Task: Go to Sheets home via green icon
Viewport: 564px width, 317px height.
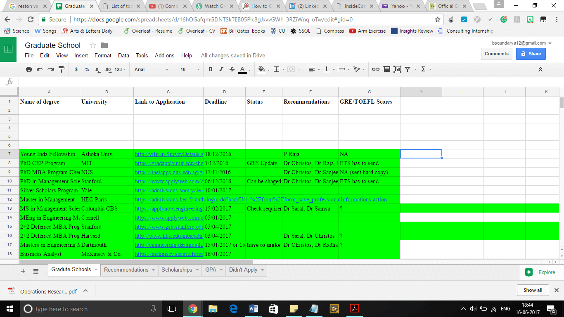Action: pos(8,49)
